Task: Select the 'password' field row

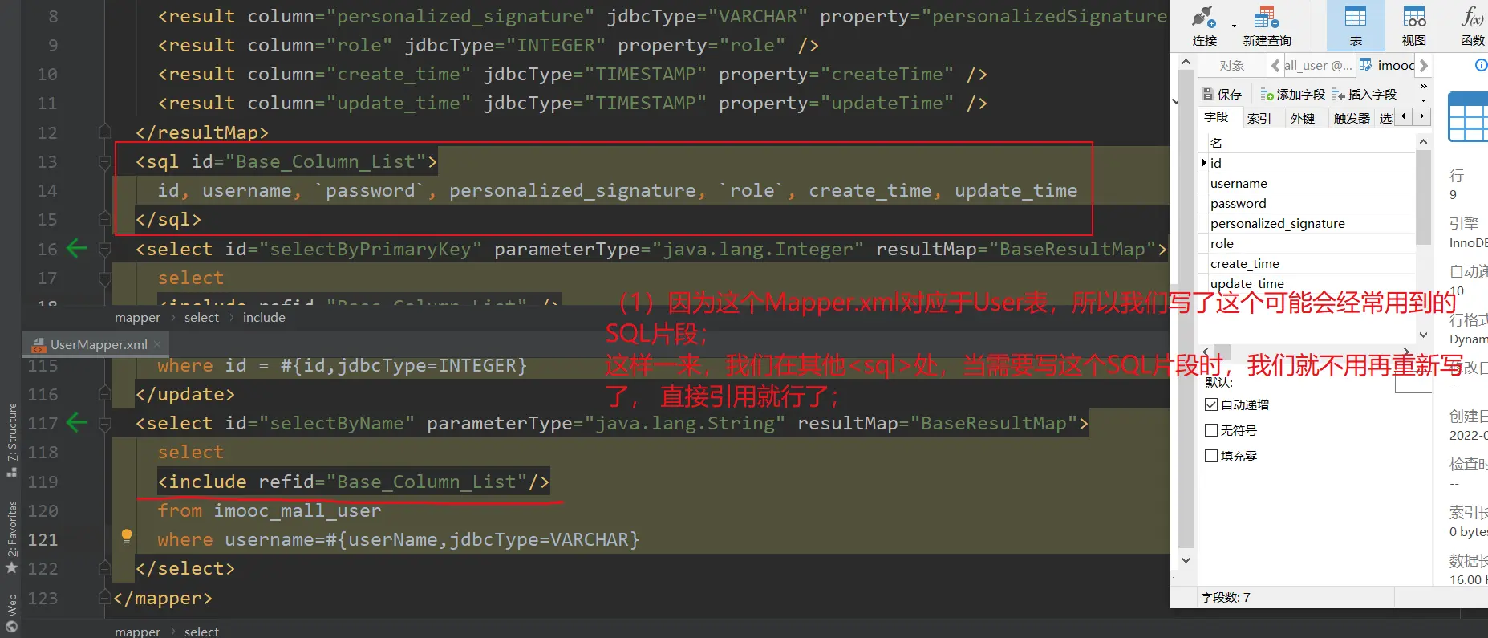Action: click(1308, 203)
